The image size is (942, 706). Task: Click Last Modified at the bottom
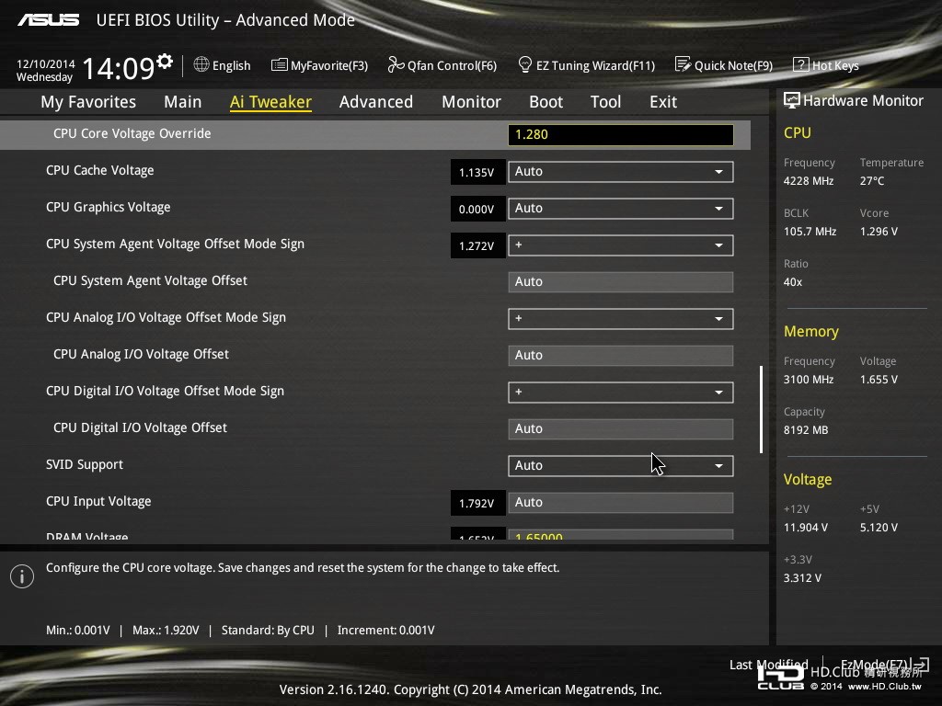pyautogui.click(x=768, y=665)
